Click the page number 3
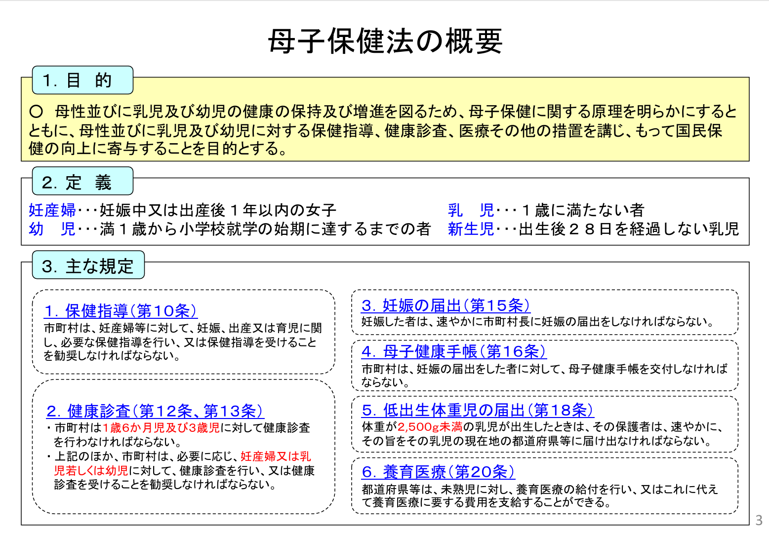The width and height of the screenshot is (769, 534). (759, 520)
